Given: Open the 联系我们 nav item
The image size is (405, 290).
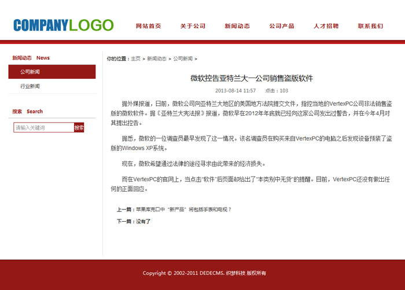Looking at the screenshot, I should (371, 26).
